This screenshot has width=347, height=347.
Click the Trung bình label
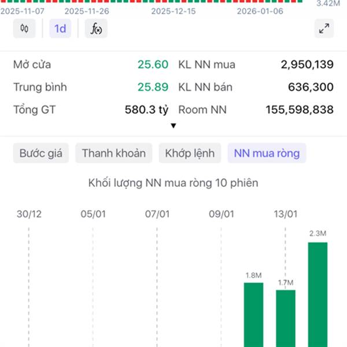tap(40, 87)
